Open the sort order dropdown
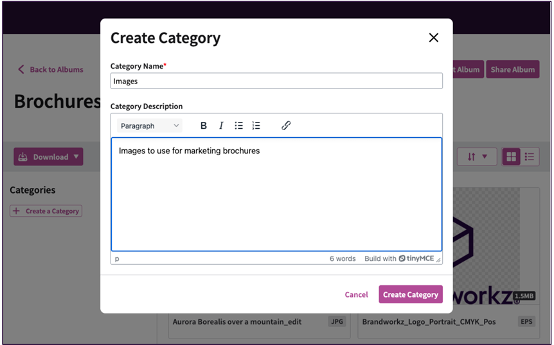 [477, 157]
